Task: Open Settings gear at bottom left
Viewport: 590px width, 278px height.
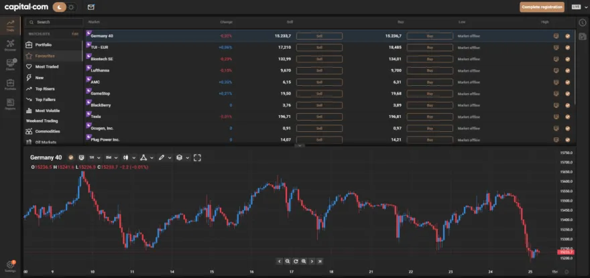Action: click(10, 265)
